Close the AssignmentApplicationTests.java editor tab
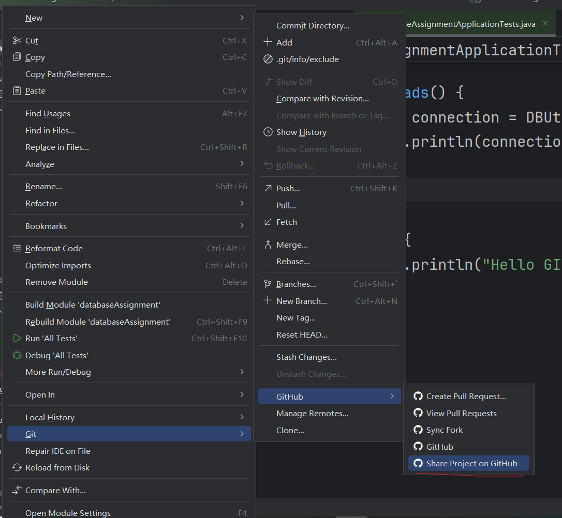The image size is (562, 518). click(545, 24)
